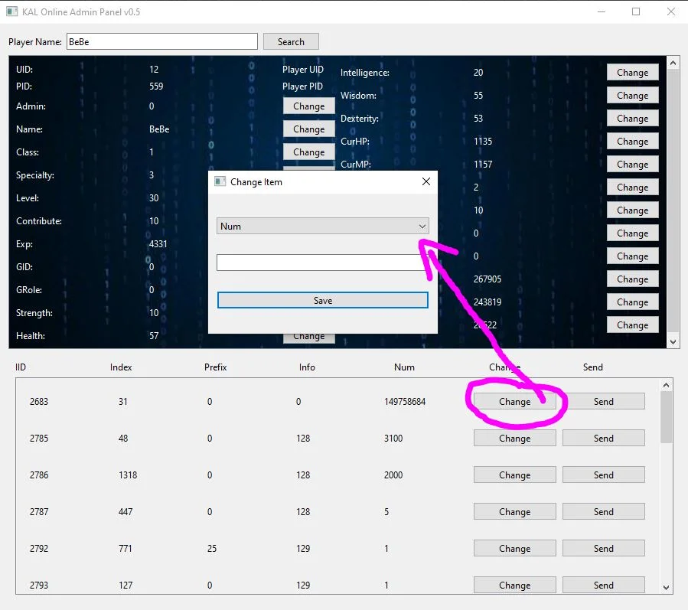
Task: Click Change button for CurHP
Action: pyautogui.click(x=632, y=142)
